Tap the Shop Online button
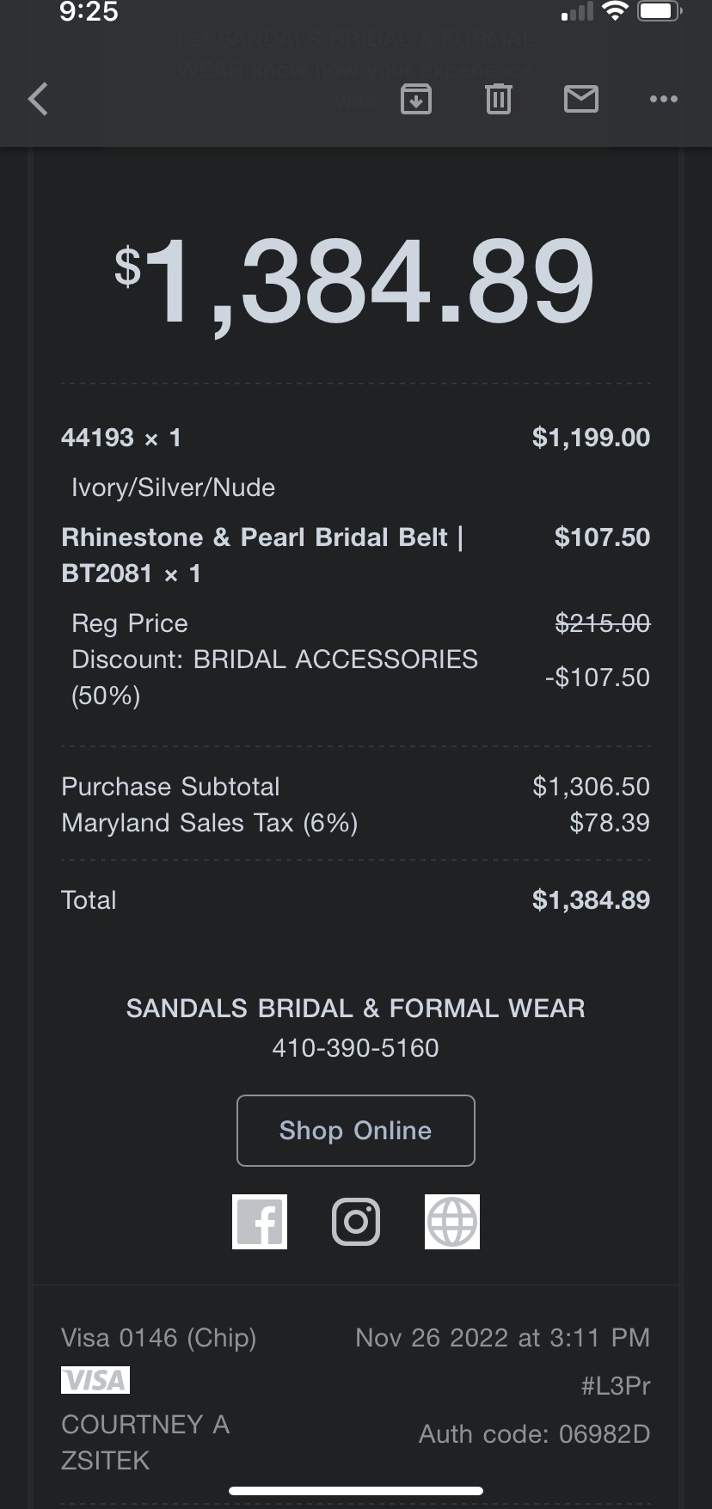This screenshot has width=712, height=1509. [356, 1130]
